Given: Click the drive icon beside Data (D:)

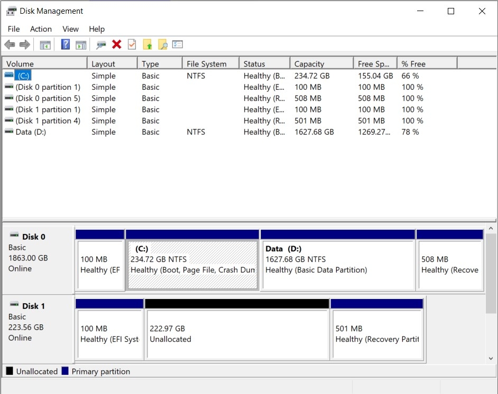Looking at the screenshot, I should [x=9, y=132].
